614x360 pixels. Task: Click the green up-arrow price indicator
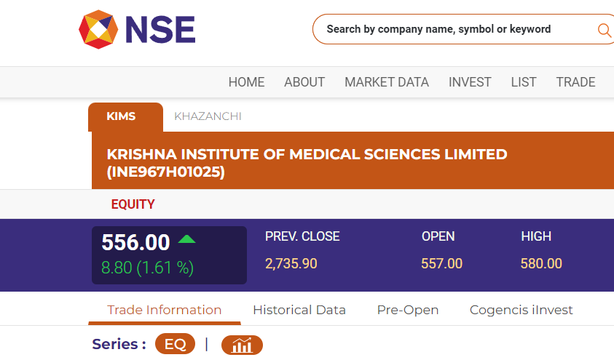(x=186, y=239)
